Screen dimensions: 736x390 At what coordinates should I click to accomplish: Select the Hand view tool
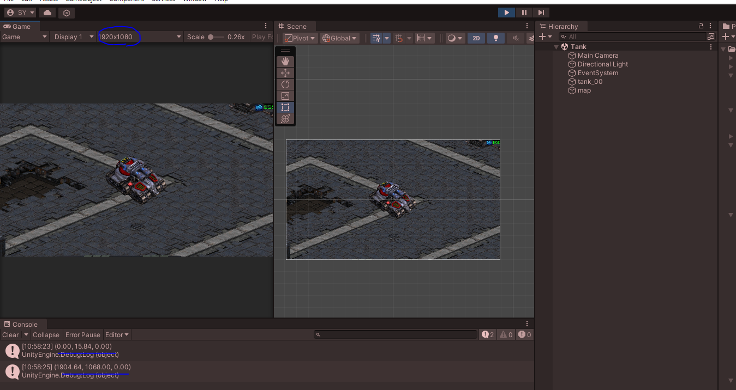pos(285,62)
